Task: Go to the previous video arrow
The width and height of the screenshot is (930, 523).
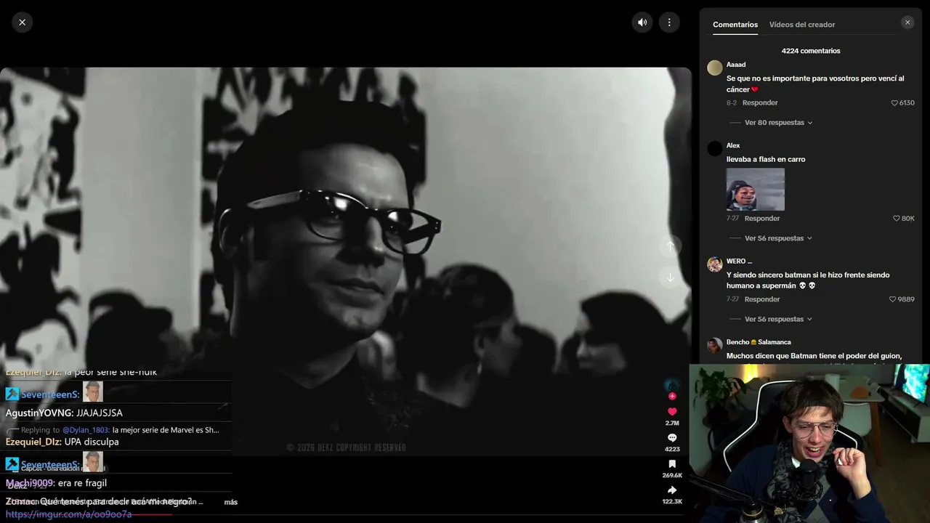Action: click(670, 246)
